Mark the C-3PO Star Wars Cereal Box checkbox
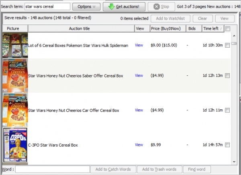The height and width of the screenshot is (175, 241). pyautogui.click(x=228, y=145)
